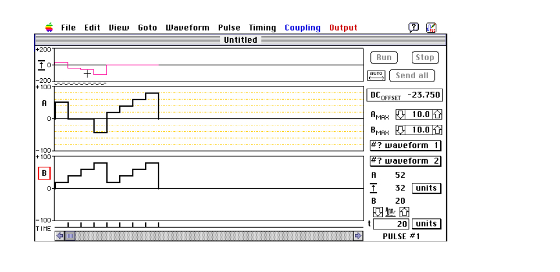Open the File menu
This screenshot has height=272, width=560.
pos(68,27)
